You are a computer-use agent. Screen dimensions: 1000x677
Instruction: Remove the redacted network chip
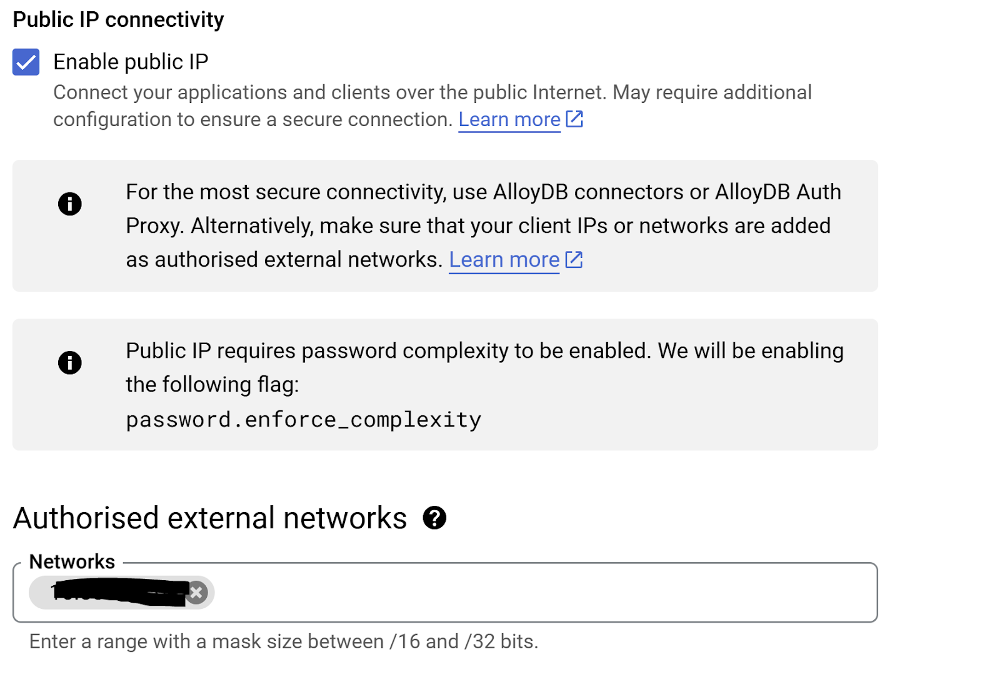(x=197, y=592)
